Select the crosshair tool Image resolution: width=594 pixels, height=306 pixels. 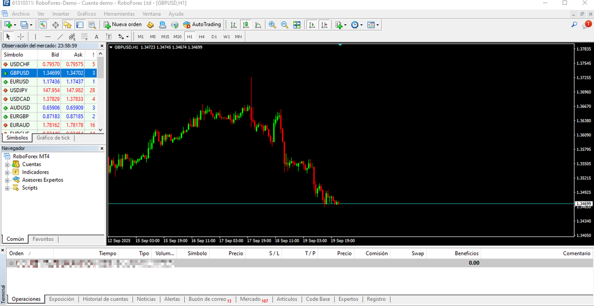21,37
